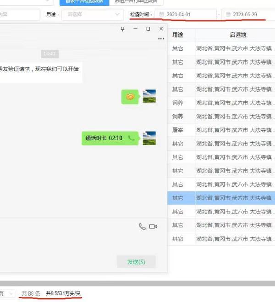The height and width of the screenshot is (302, 275).
Task: Click the avatar beside the handshake emoji message
Action: (149, 96)
